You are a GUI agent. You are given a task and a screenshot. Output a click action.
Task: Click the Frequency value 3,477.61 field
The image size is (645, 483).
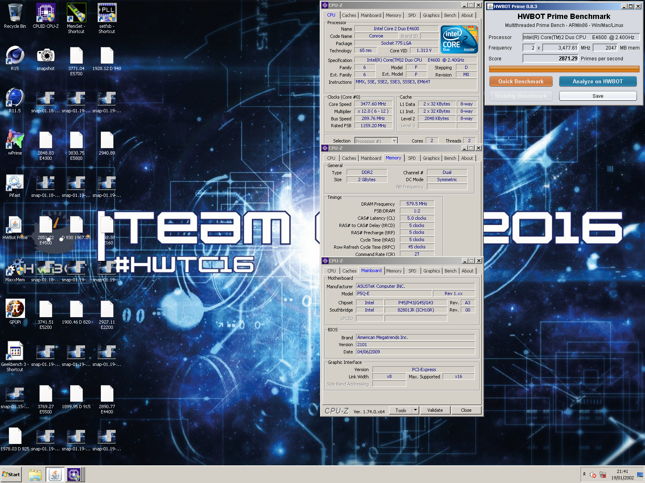click(561, 47)
